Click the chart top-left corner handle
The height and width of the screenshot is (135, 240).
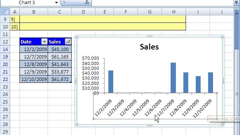click(x=76, y=37)
